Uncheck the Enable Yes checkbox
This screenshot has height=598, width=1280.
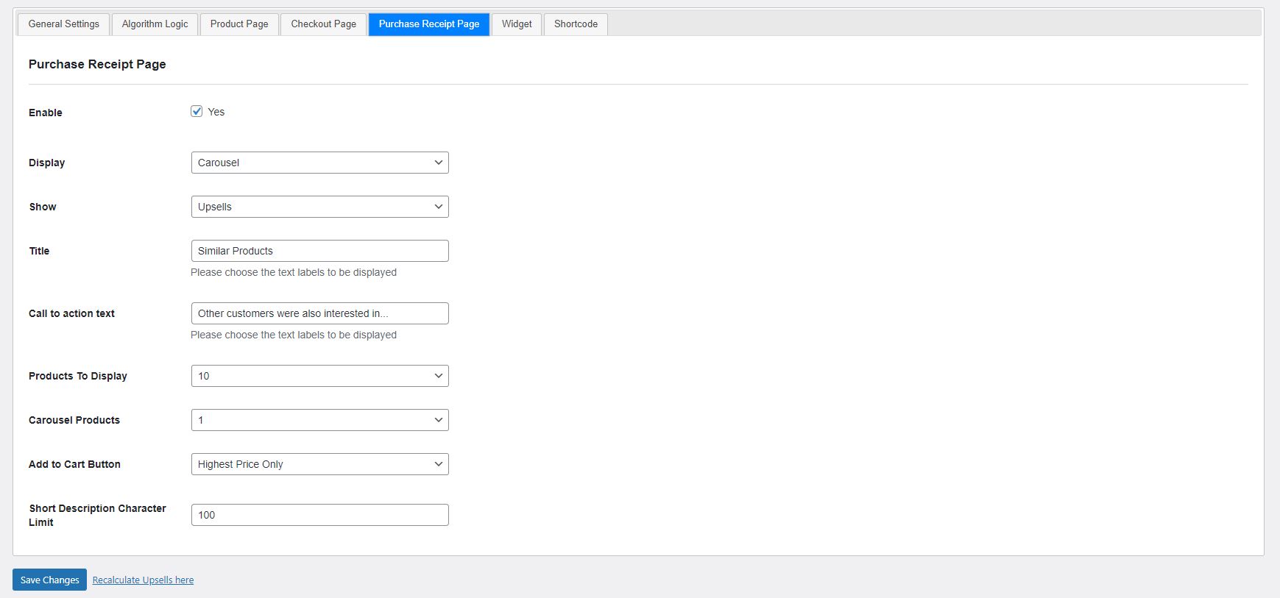(197, 112)
